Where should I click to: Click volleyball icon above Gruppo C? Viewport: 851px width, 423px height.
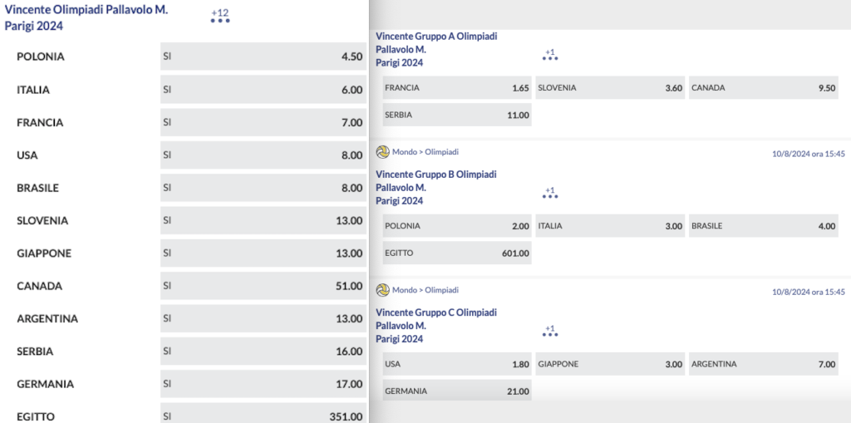tap(382, 290)
